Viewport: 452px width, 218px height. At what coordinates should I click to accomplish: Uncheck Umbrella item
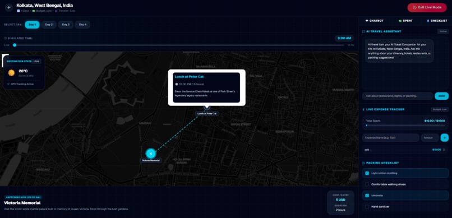point(367,196)
